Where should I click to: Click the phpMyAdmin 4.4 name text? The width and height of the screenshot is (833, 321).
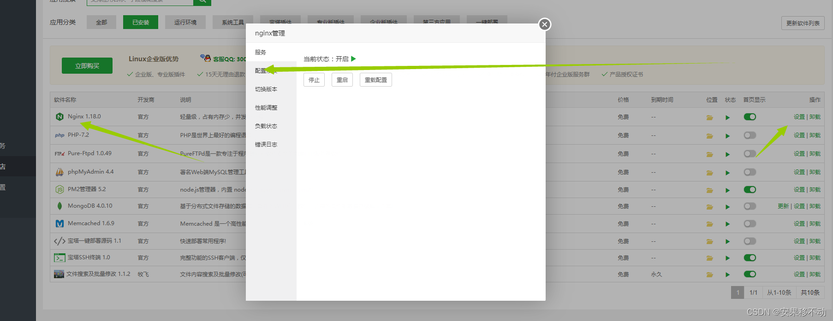91,172
